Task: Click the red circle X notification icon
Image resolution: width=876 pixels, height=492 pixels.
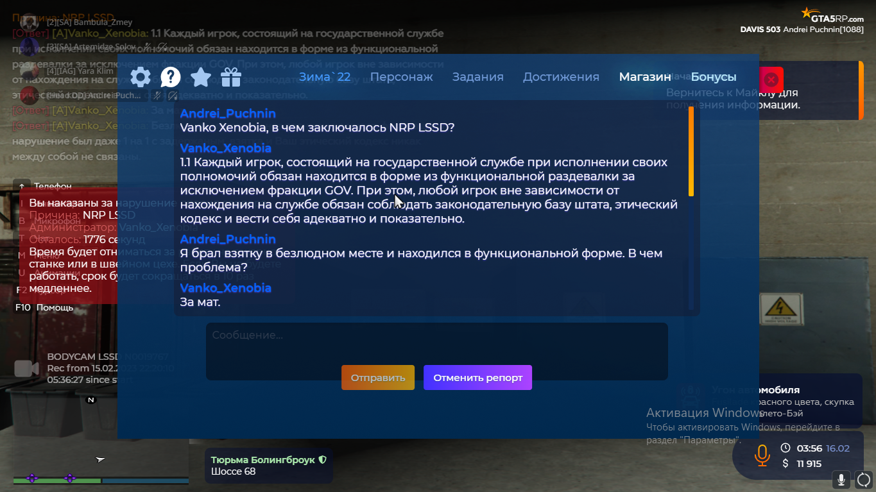Action: [x=771, y=80]
